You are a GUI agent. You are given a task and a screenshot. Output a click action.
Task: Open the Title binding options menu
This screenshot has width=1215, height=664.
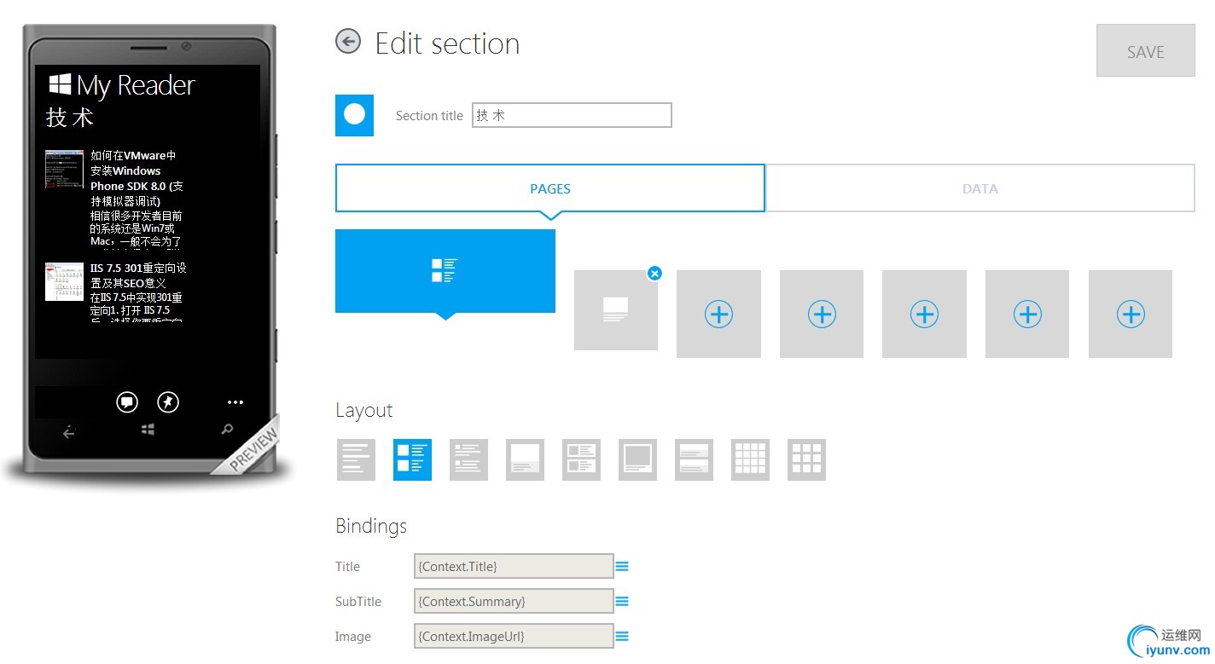(x=622, y=566)
